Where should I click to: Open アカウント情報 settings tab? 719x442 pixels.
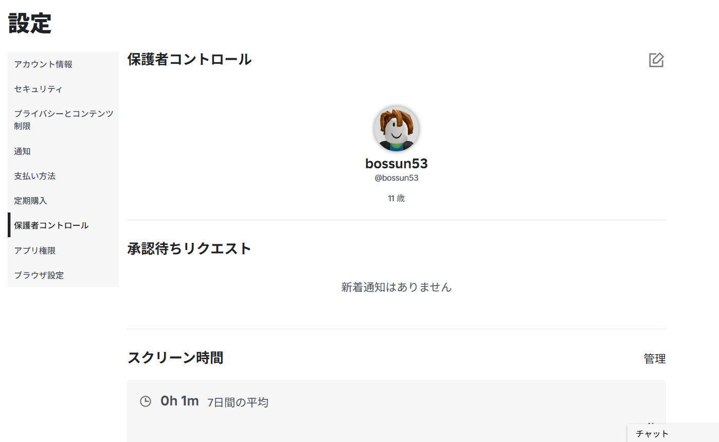43,64
